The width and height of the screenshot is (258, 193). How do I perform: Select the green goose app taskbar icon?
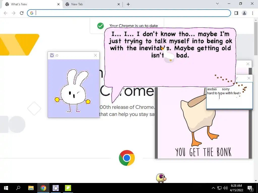coord(68,188)
